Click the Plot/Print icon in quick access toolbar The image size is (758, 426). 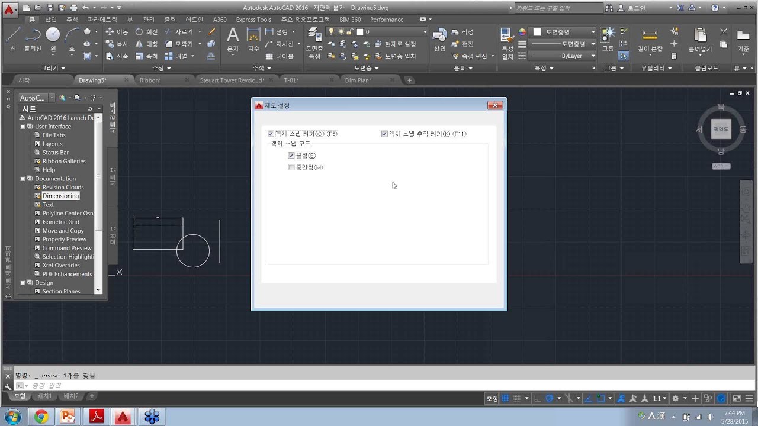click(x=73, y=8)
